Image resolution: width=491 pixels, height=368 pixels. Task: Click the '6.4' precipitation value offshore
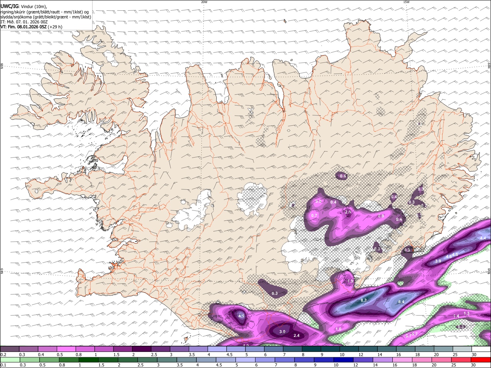tap(401, 302)
